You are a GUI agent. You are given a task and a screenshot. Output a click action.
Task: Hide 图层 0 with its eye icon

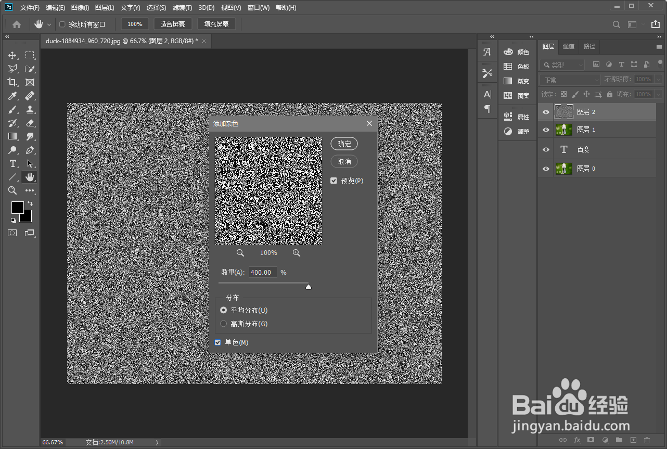(546, 169)
